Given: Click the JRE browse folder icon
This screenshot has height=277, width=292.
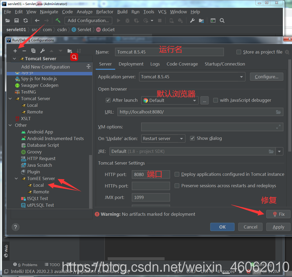Looking at the screenshot, I should [x=271, y=152].
